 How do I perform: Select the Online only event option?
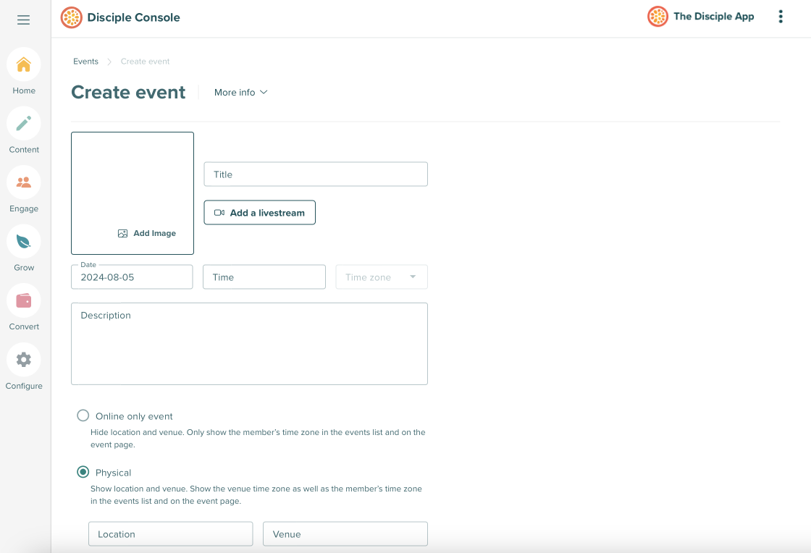(x=83, y=415)
